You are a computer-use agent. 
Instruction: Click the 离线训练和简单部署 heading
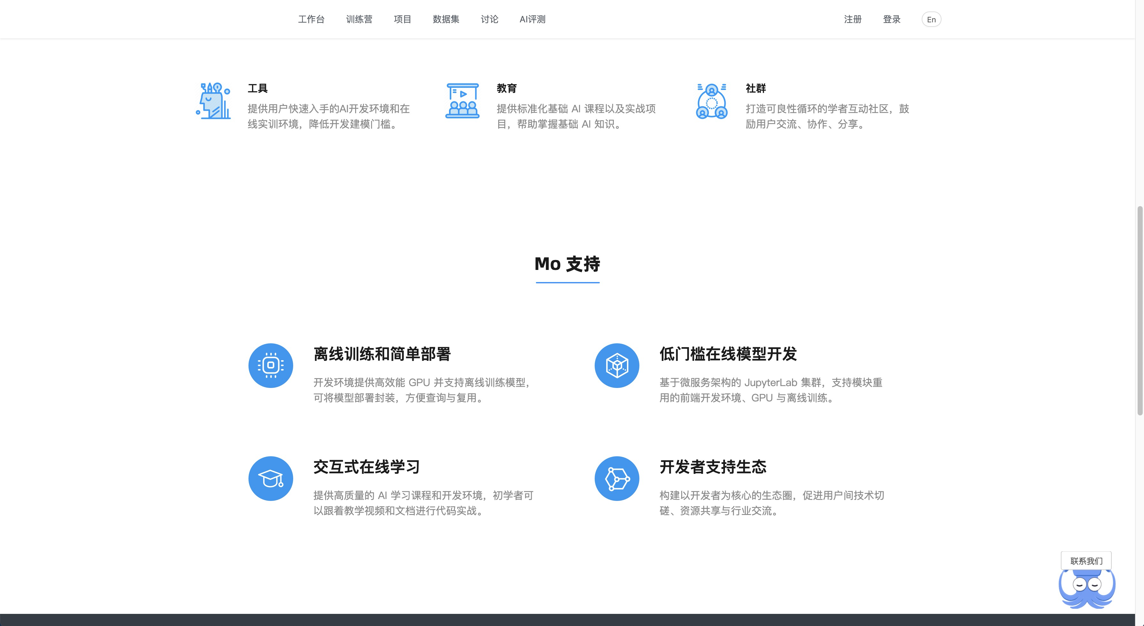(x=382, y=354)
